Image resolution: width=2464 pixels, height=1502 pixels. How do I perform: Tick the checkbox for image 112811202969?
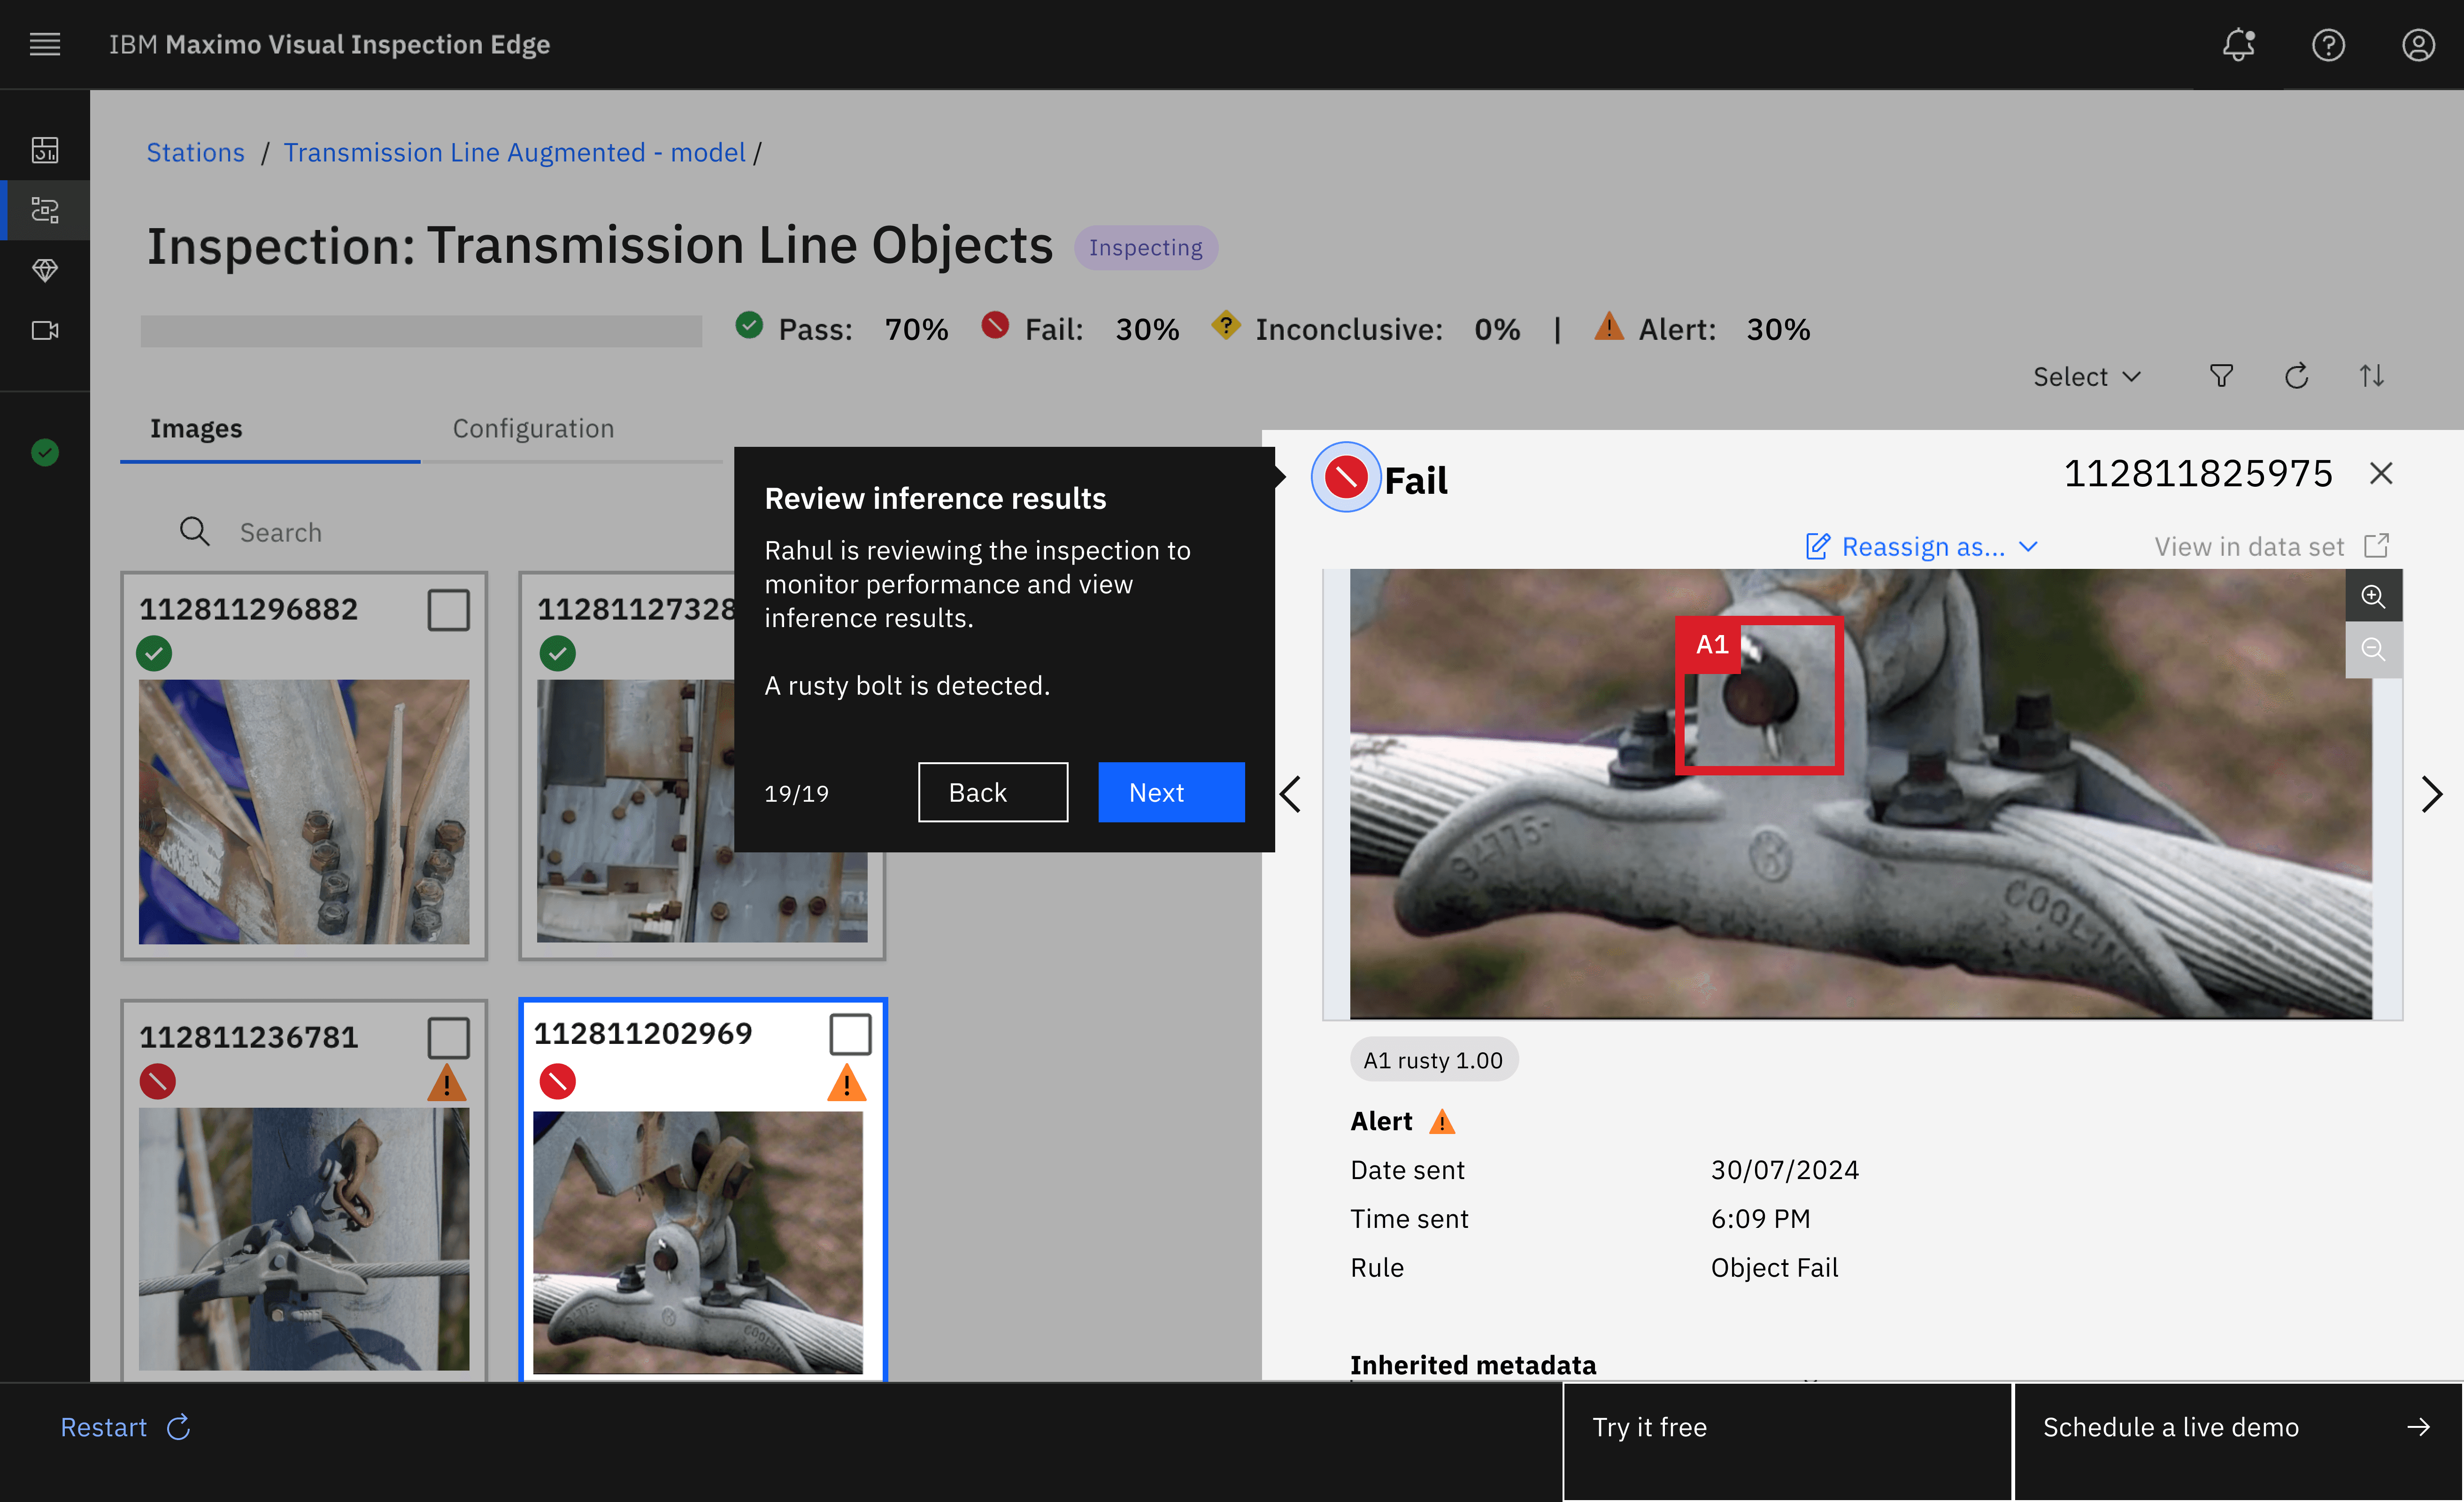[850, 1033]
